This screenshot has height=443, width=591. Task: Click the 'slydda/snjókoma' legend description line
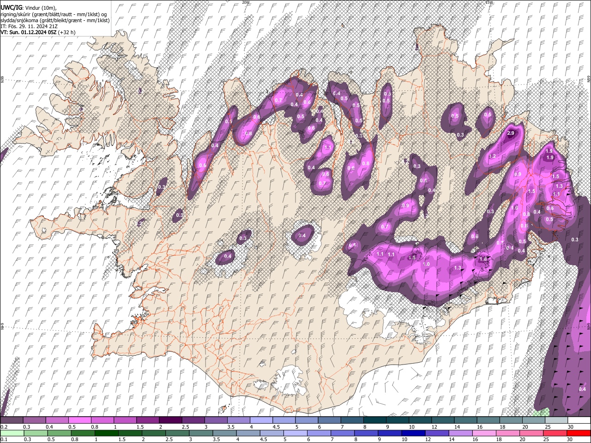point(55,20)
